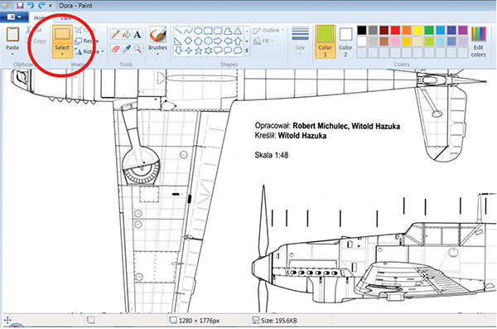
Task: Pick the orange color swatch
Action: pyautogui.click(x=407, y=30)
